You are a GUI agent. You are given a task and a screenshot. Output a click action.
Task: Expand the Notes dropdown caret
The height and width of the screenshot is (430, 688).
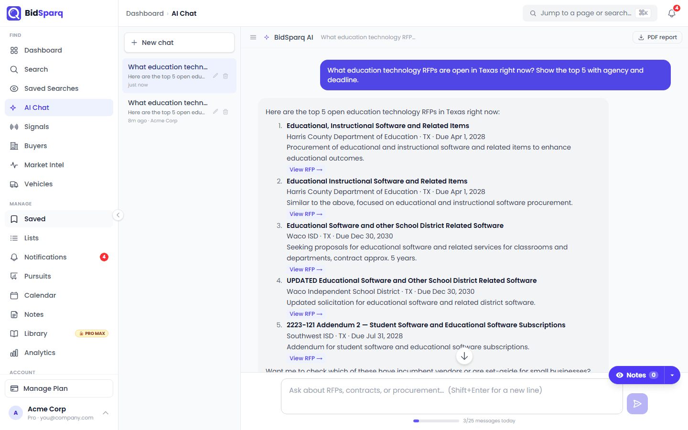[x=672, y=375]
